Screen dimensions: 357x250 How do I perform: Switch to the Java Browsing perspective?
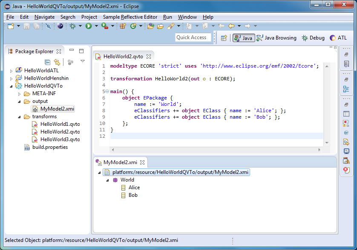[x=276, y=38]
